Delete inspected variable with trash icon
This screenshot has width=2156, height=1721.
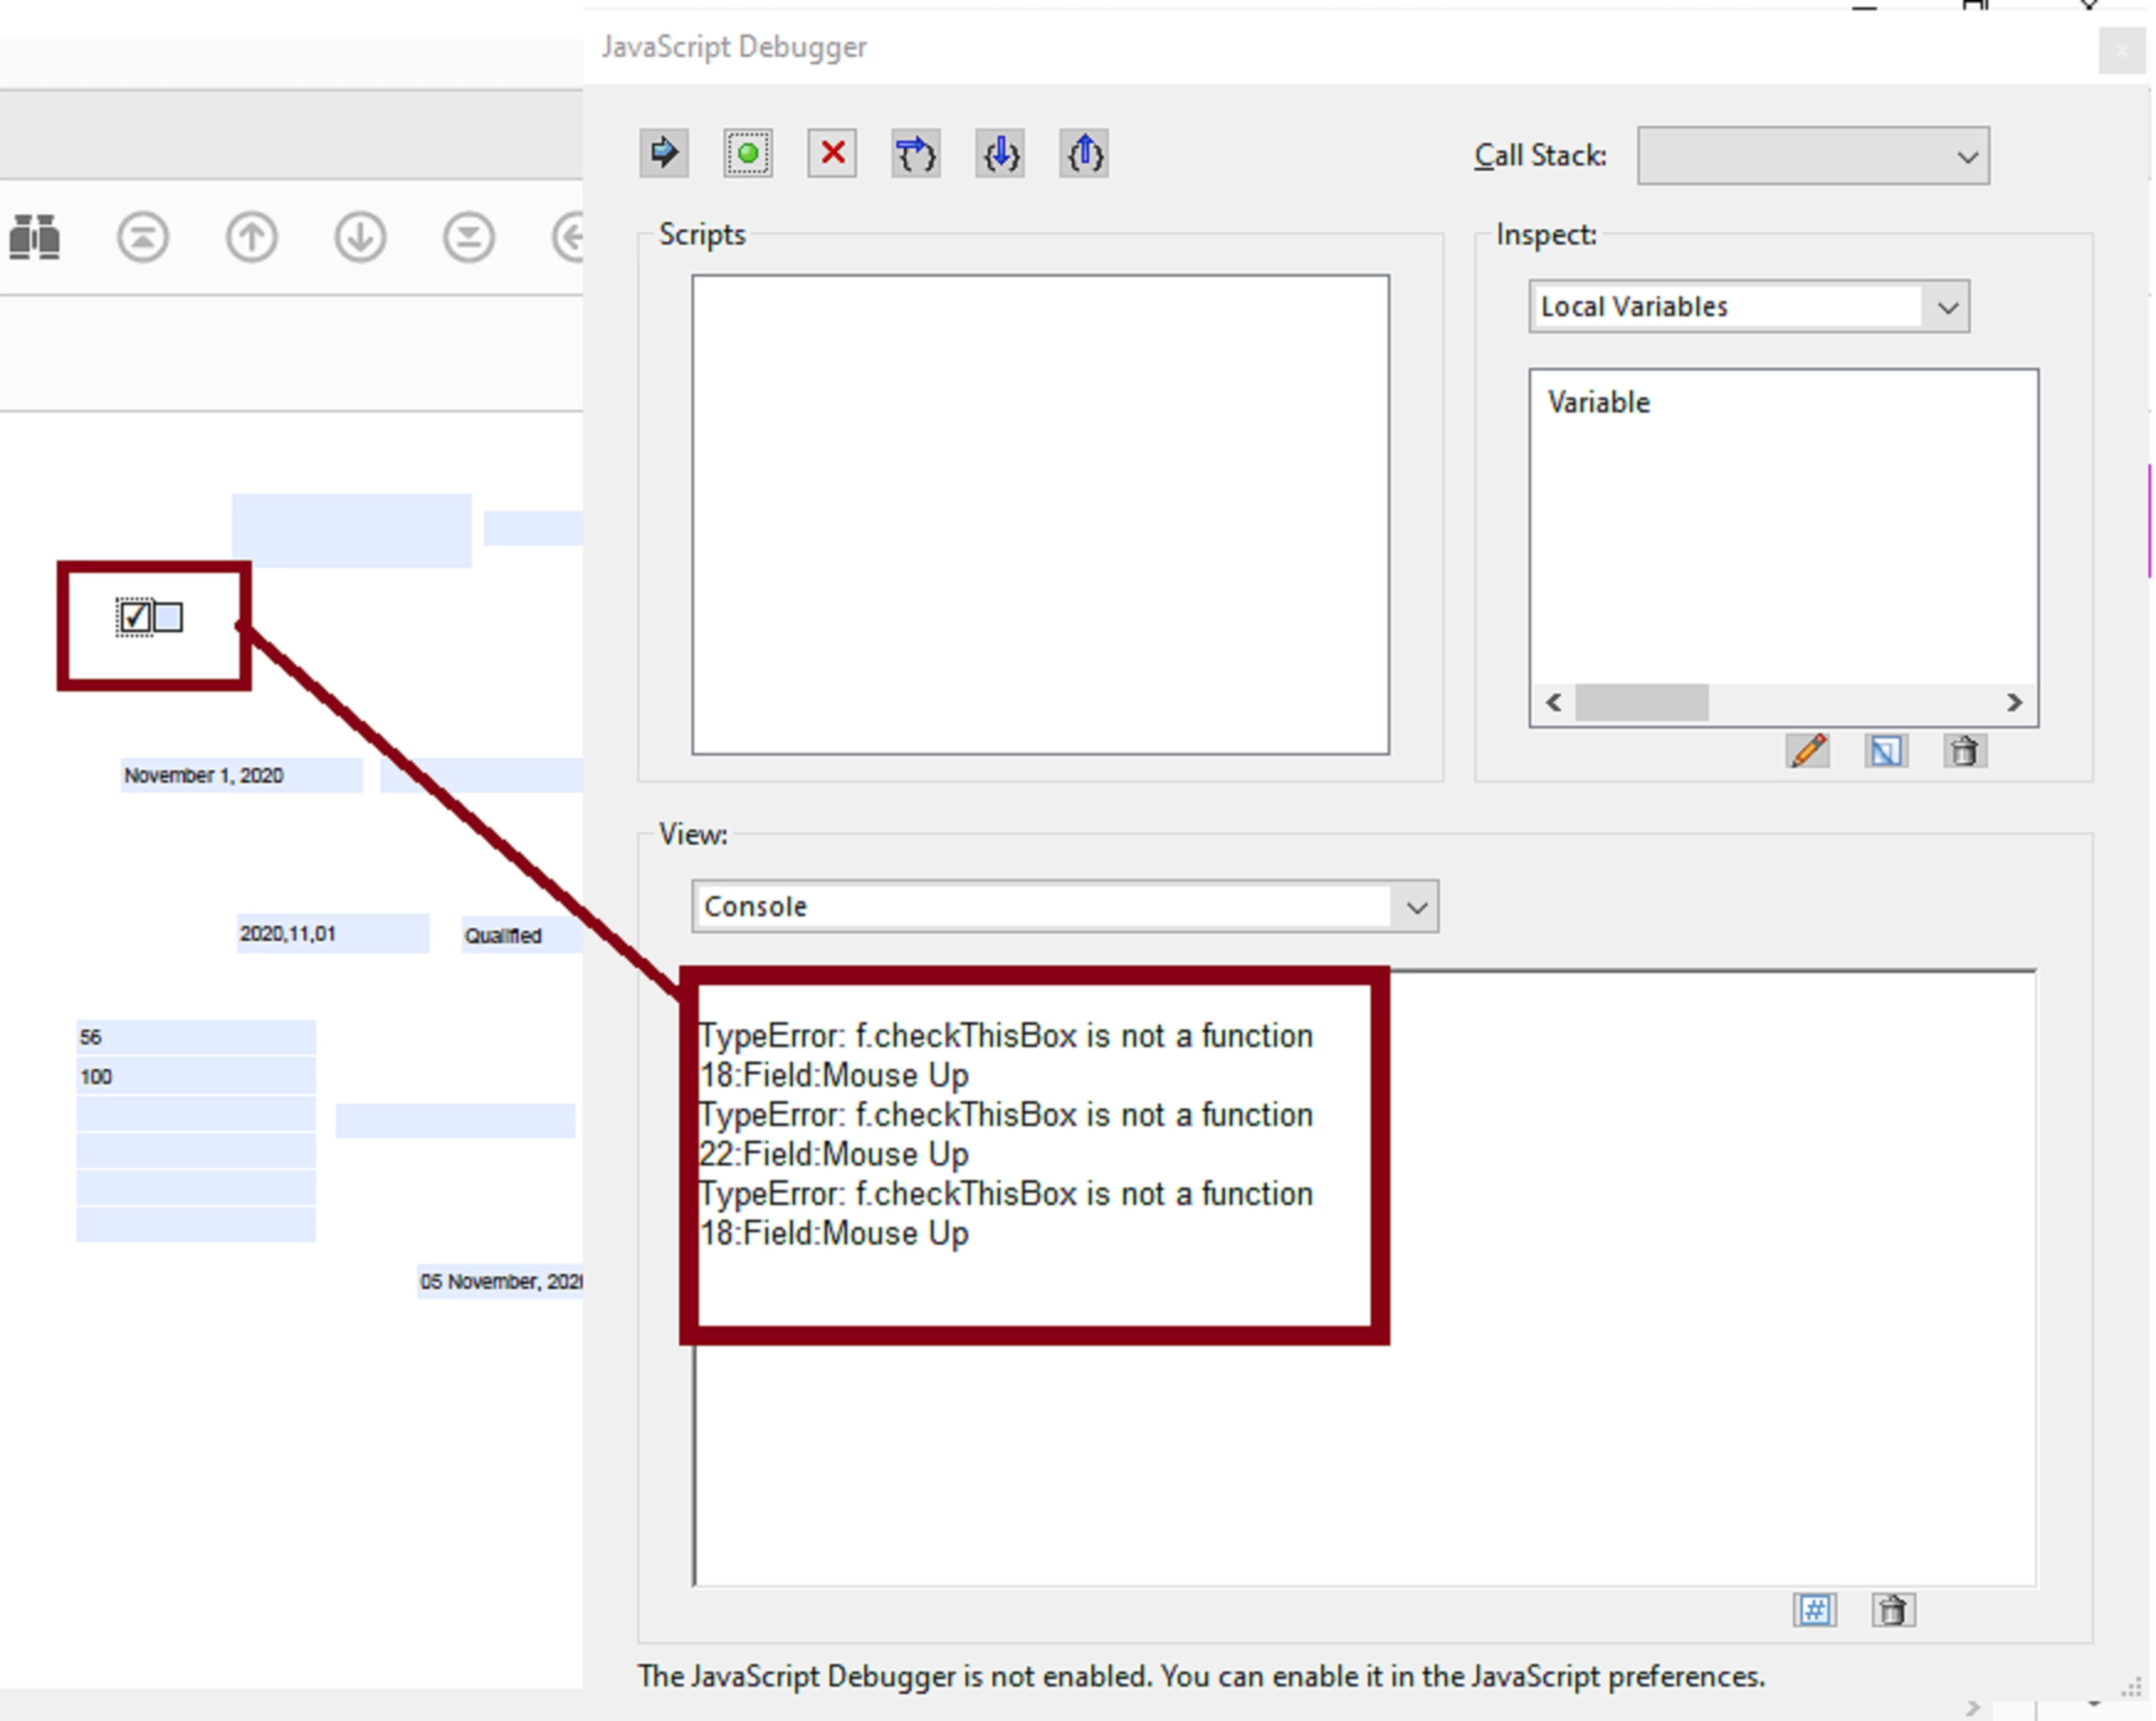click(1965, 751)
